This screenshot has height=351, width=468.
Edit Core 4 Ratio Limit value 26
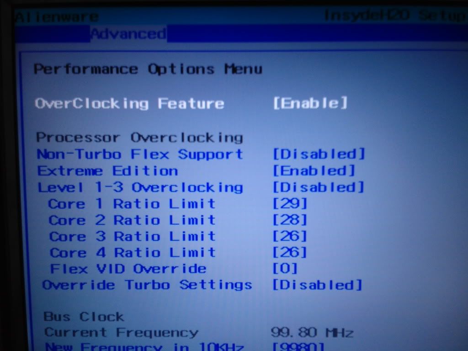[x=290, y=252]
